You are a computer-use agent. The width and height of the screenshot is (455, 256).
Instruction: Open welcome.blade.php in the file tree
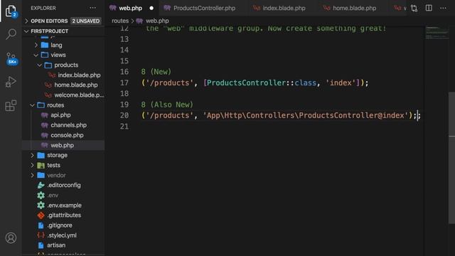point(79,95)
